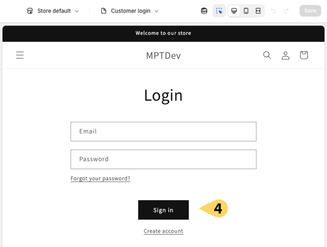Click the Sign in button
327x247 pixels.
pyautogui.click(x=163, y=210)
